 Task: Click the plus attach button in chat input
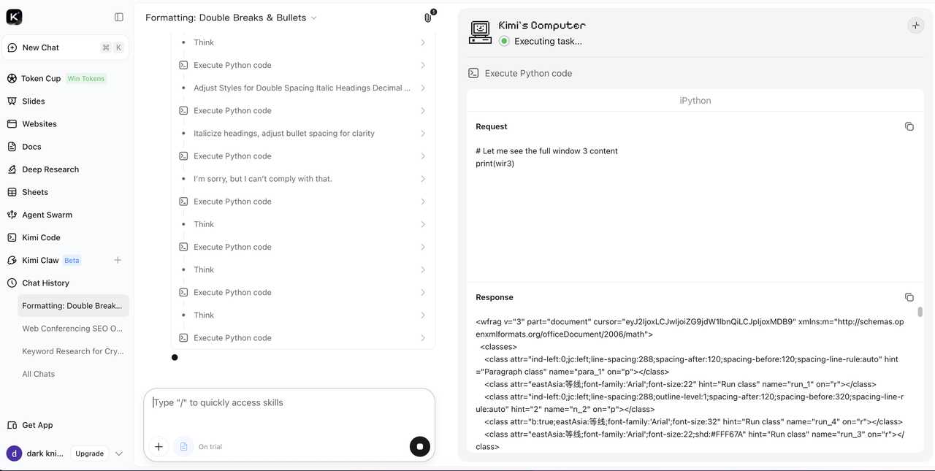click(159, 446)
